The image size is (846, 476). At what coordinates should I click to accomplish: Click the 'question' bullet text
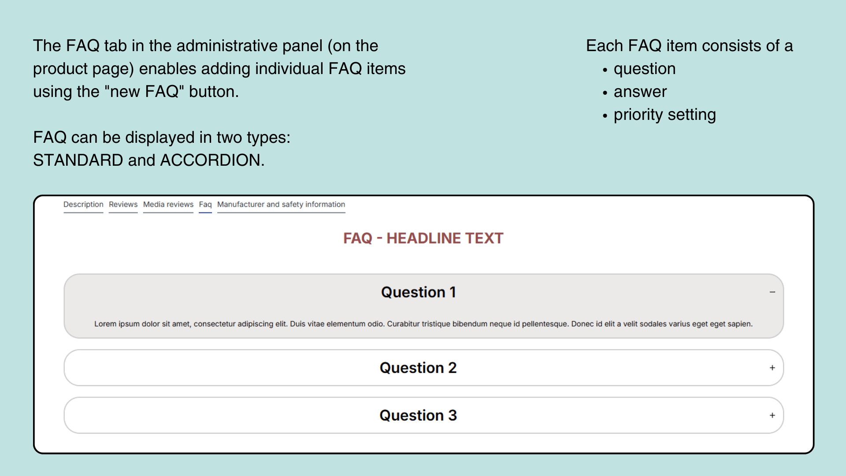[645, 69]
